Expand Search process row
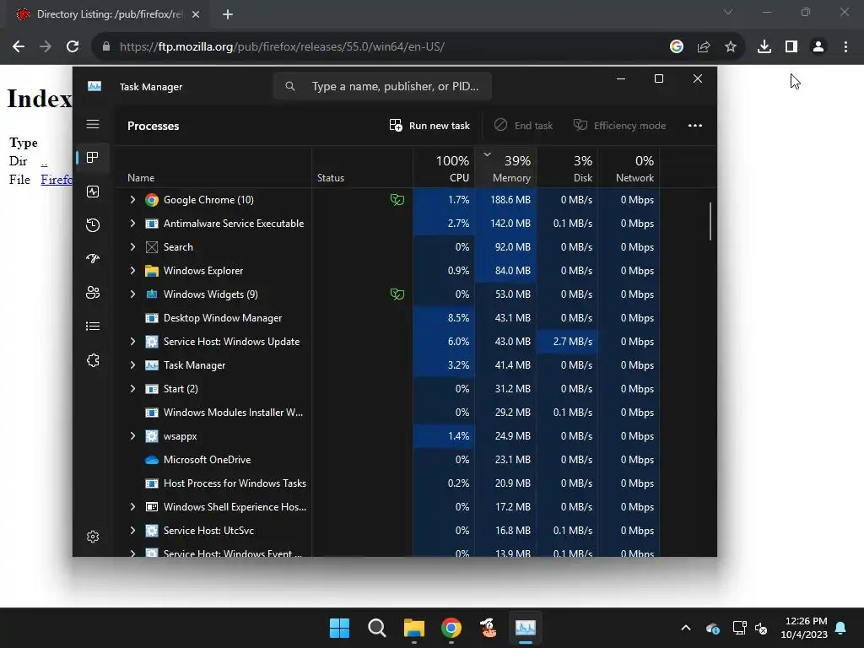The width and height of the screenshot is (864, 648). pos(132,247)
